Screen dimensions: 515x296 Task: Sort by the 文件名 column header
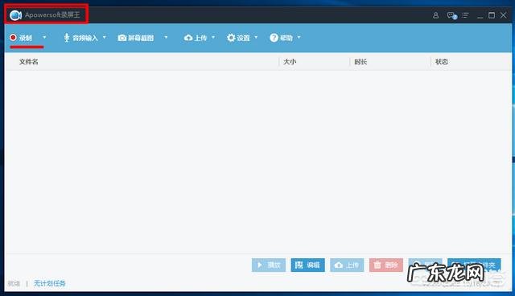pyautogui.click(x=29, y=62)
